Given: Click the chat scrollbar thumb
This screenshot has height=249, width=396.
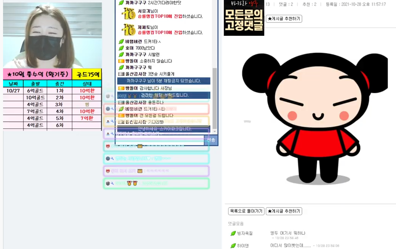Looking at the screenshot, I should click(x=215, y=98).
